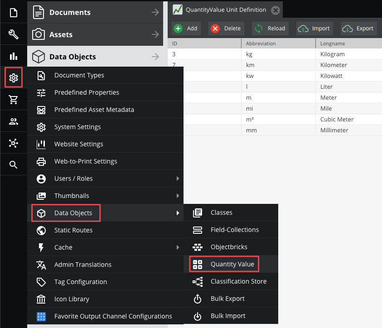Click the QuantityValue tab chart icon
382x328 pixels.
pyautogui.click(x=177, y=10)
